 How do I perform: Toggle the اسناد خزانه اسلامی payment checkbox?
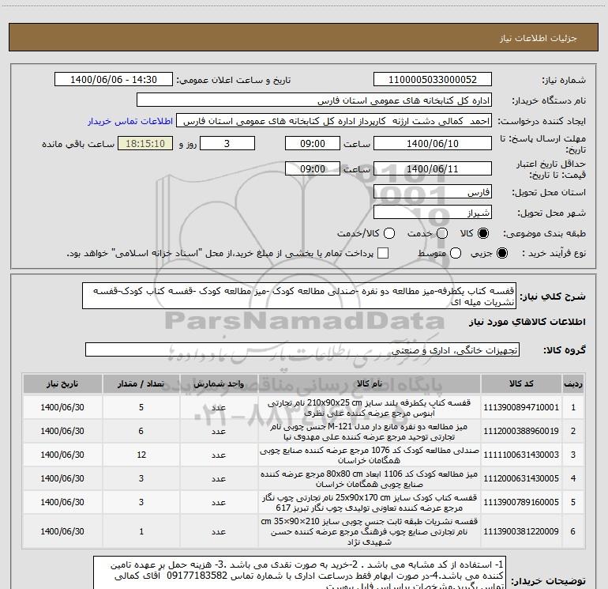coord(383,253)
